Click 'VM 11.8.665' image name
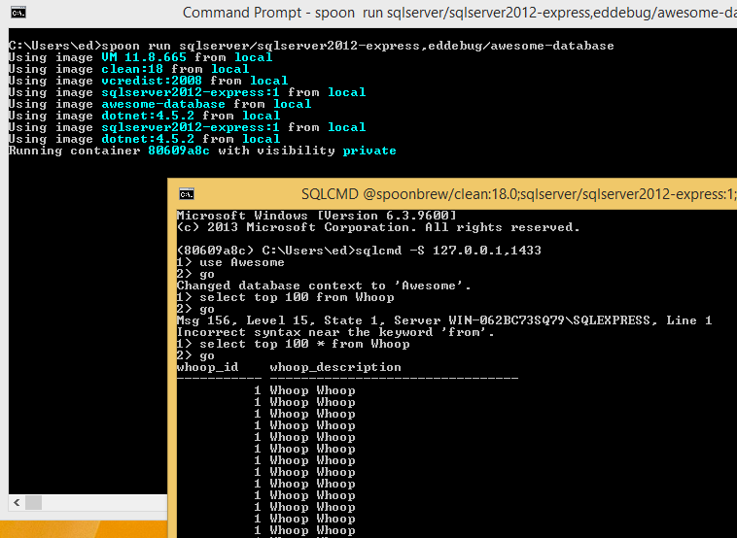Image resolution: width=737 pixels, height=538 pixels. (144, 57)
